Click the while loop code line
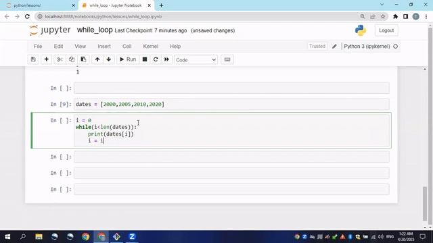The width and height of the screenshot is (433, 243). pos(106,127)
